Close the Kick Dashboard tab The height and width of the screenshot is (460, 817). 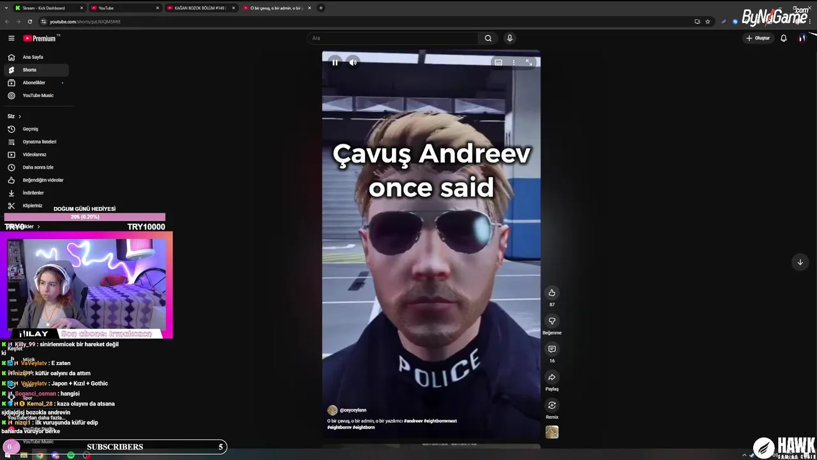point(82,8)
